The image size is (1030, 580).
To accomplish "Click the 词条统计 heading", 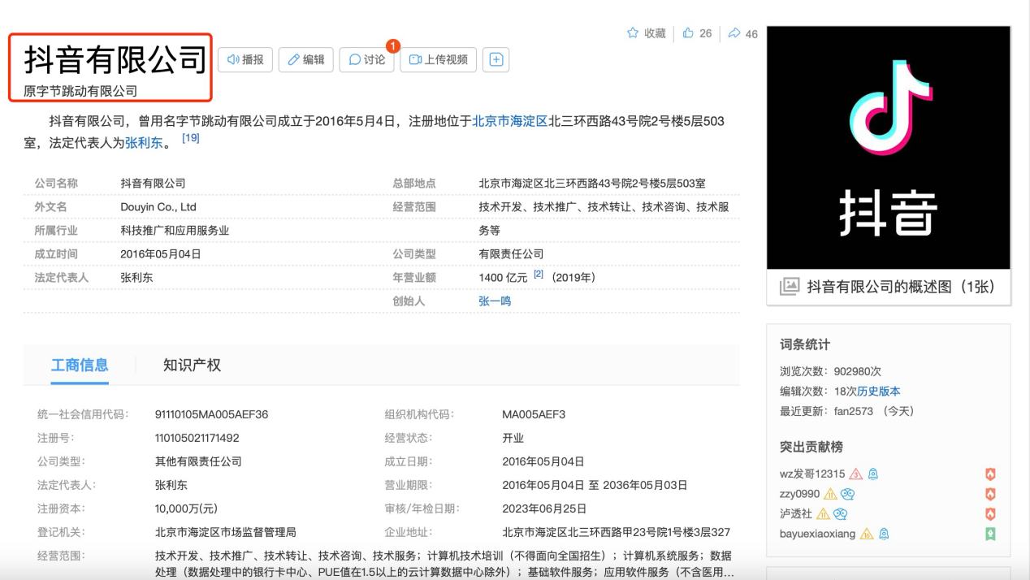I will [805, 344].
